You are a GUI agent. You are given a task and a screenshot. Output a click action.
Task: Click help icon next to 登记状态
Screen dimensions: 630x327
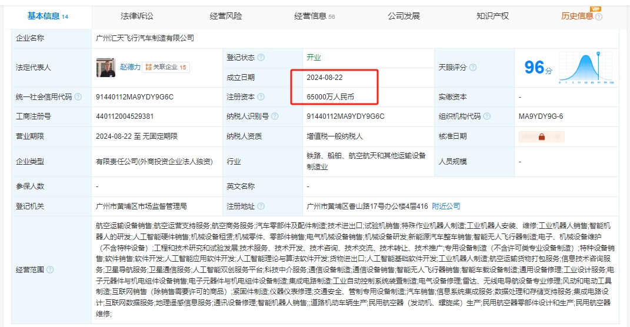[x=261, y=58]
